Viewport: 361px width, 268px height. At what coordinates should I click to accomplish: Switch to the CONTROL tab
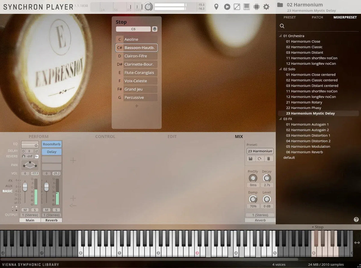coord(105,137)
